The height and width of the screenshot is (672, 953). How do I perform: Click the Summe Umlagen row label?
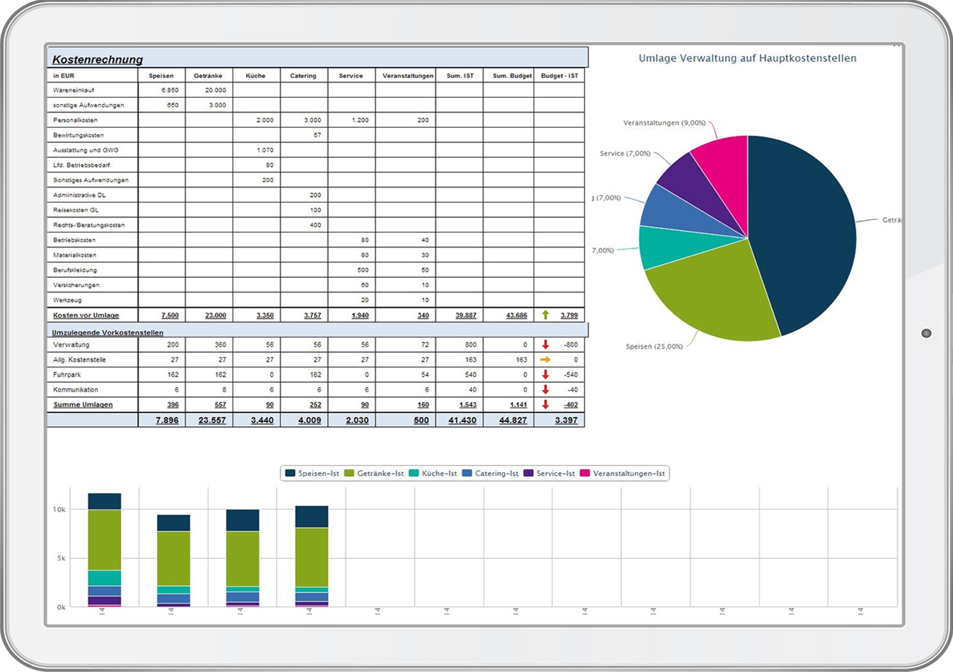[83, 405]
